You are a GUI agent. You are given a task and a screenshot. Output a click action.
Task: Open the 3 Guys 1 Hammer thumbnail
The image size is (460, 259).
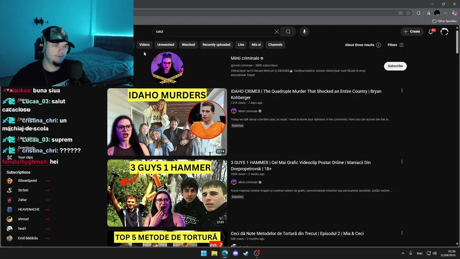167,193
